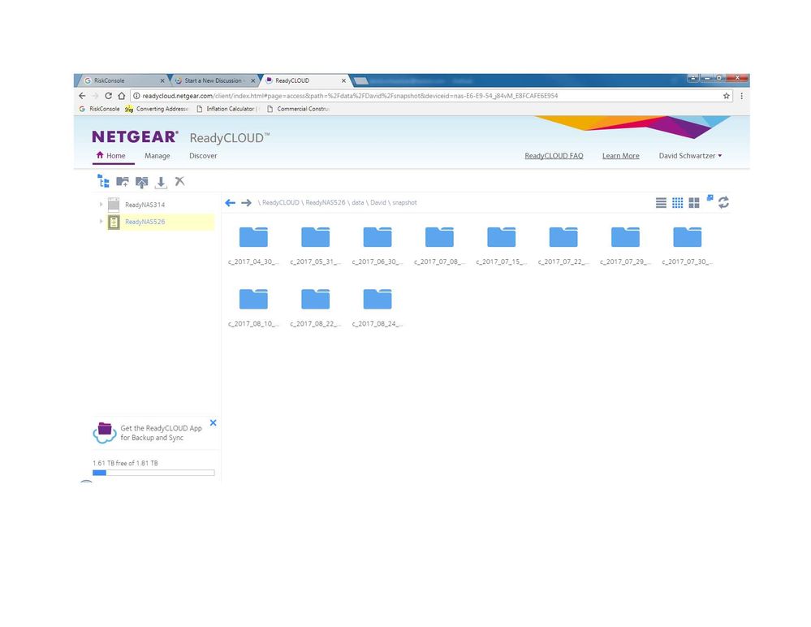Open the RiskConsole bookmark
The height and width of the screenshot is (627, 811).
click(99, 109)
